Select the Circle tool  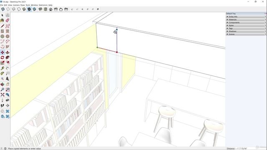click(3, 36)
